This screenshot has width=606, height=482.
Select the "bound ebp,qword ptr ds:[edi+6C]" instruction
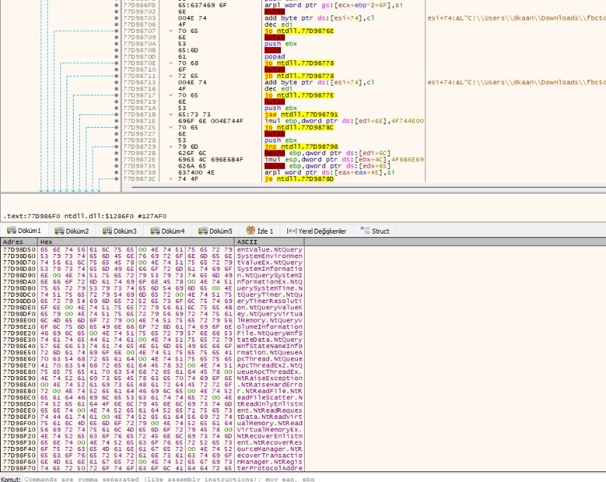click(x=327, y=153)
